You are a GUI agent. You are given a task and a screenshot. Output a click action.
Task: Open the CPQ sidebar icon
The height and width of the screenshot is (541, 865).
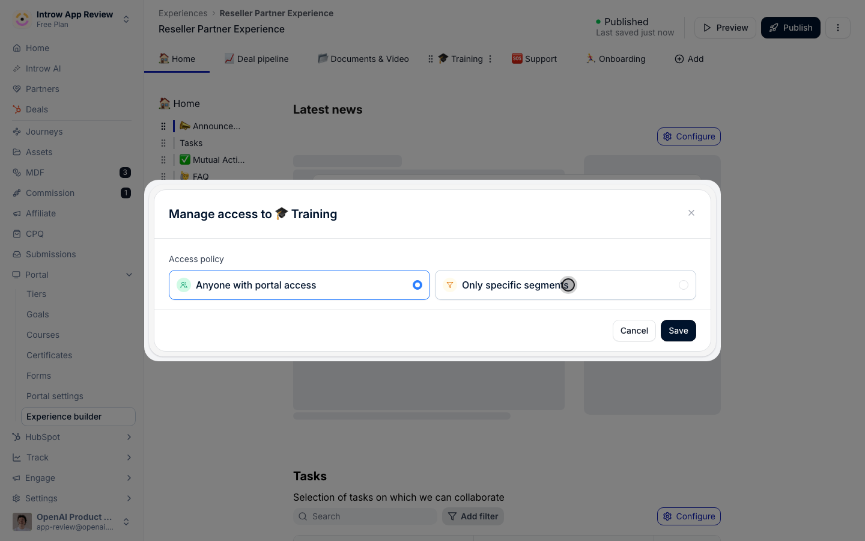(17, 234)
